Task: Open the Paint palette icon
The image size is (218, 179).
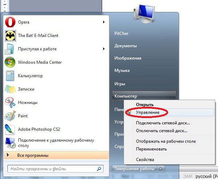Action: [x=10, y=116]
